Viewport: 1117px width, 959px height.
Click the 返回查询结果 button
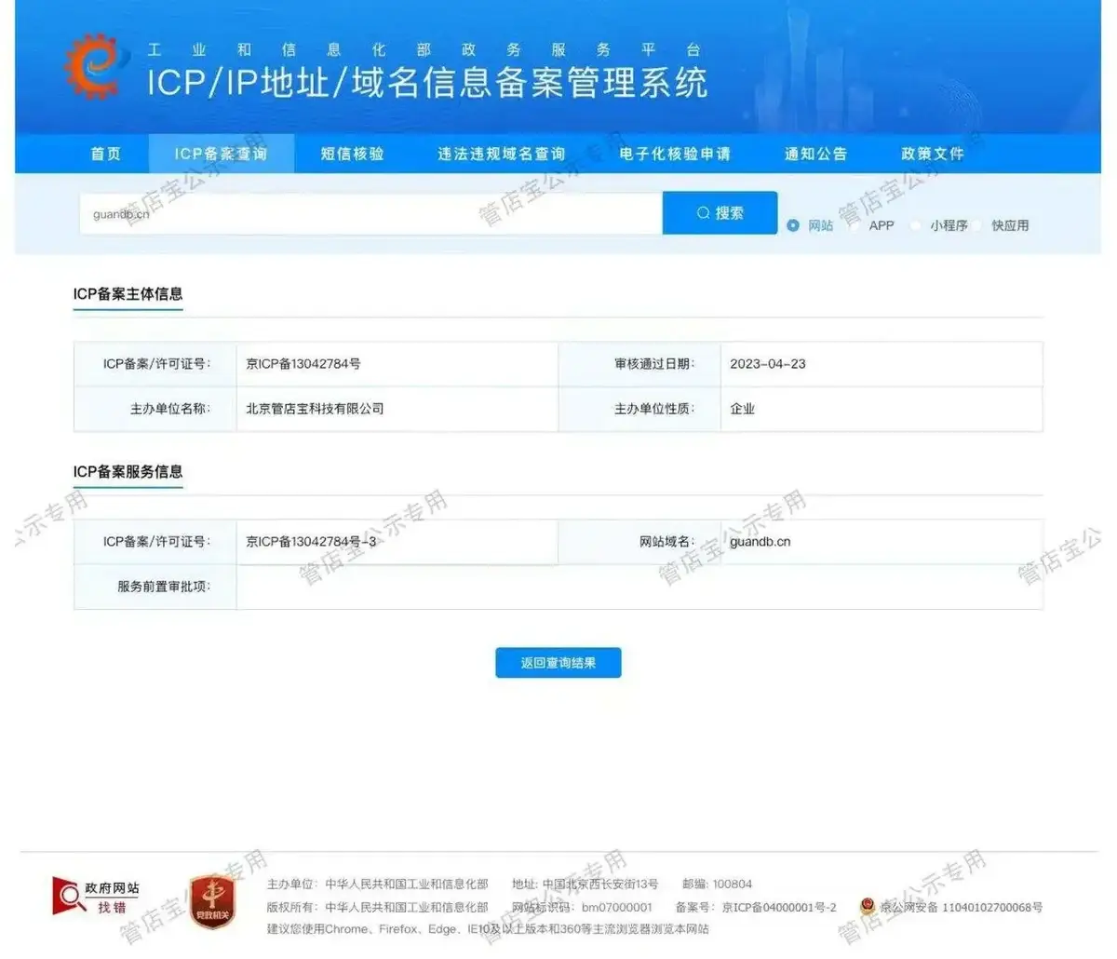pyautogui.click(x=558, y=663)
